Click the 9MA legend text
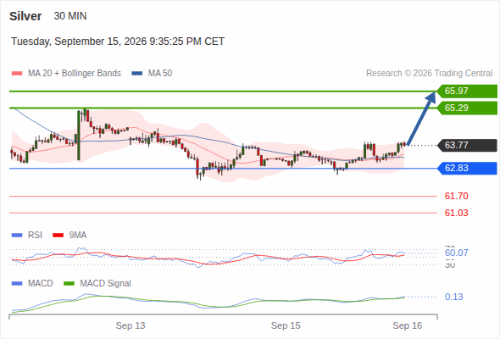This screenshot has width=500, height=339. coord(78,236)
